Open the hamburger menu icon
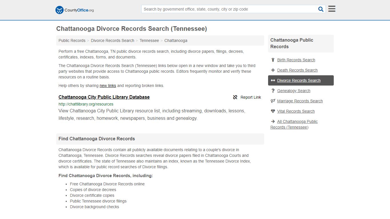 click(x=332, y=9)
